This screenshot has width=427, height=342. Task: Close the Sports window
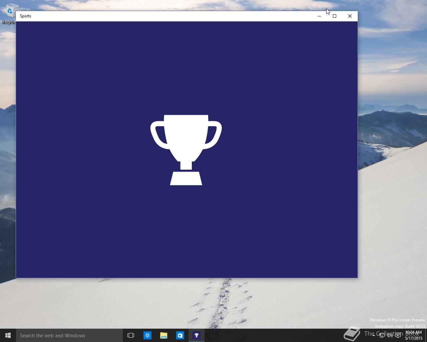pyautogui.click(x=350, y=16)
